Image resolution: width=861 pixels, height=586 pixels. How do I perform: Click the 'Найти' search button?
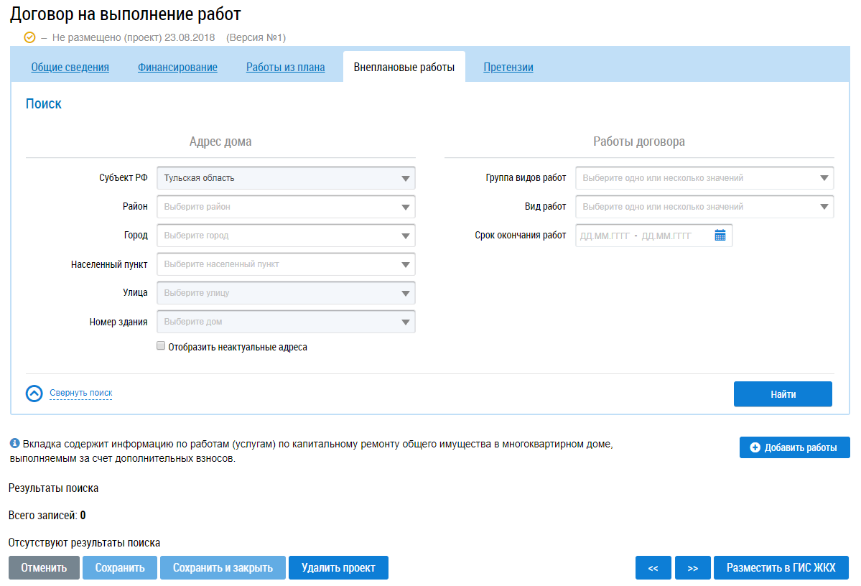783,394
